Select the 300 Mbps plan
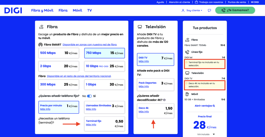Screen dimensions: 265x137 [x=59, y=84]
